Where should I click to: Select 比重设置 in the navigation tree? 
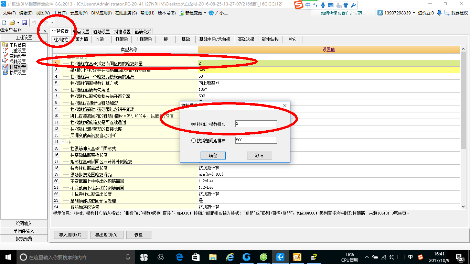point(17,51)
